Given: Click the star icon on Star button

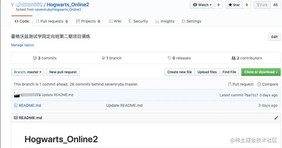Looking at the screenshot, I should (x=230, y=5).
